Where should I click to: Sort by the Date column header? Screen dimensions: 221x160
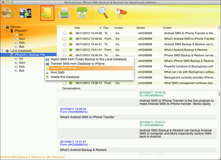[x=77, y=28]
